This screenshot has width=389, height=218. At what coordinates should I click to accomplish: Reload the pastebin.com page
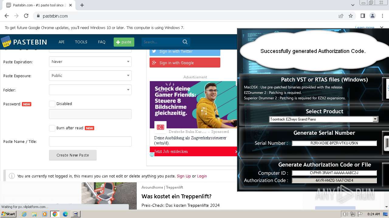point(26,16)
